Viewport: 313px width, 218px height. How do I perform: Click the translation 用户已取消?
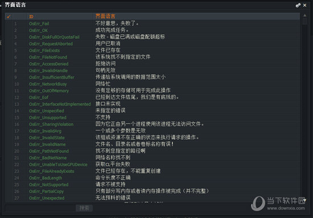tap(108, 43)
